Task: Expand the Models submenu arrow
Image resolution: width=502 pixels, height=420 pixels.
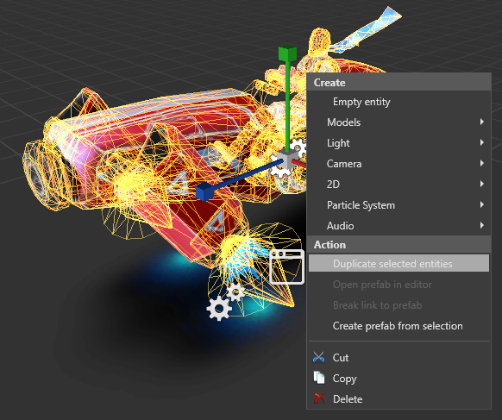Action: coord(482,122)
